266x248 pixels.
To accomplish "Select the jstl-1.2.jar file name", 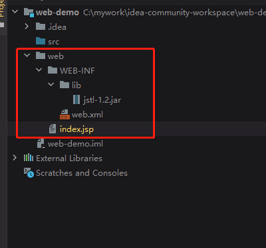I will click(x=102, y=100).
